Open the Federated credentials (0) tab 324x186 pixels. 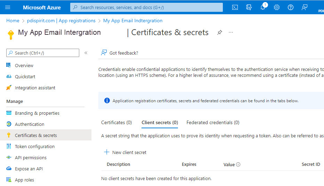[x=213, y=123]
